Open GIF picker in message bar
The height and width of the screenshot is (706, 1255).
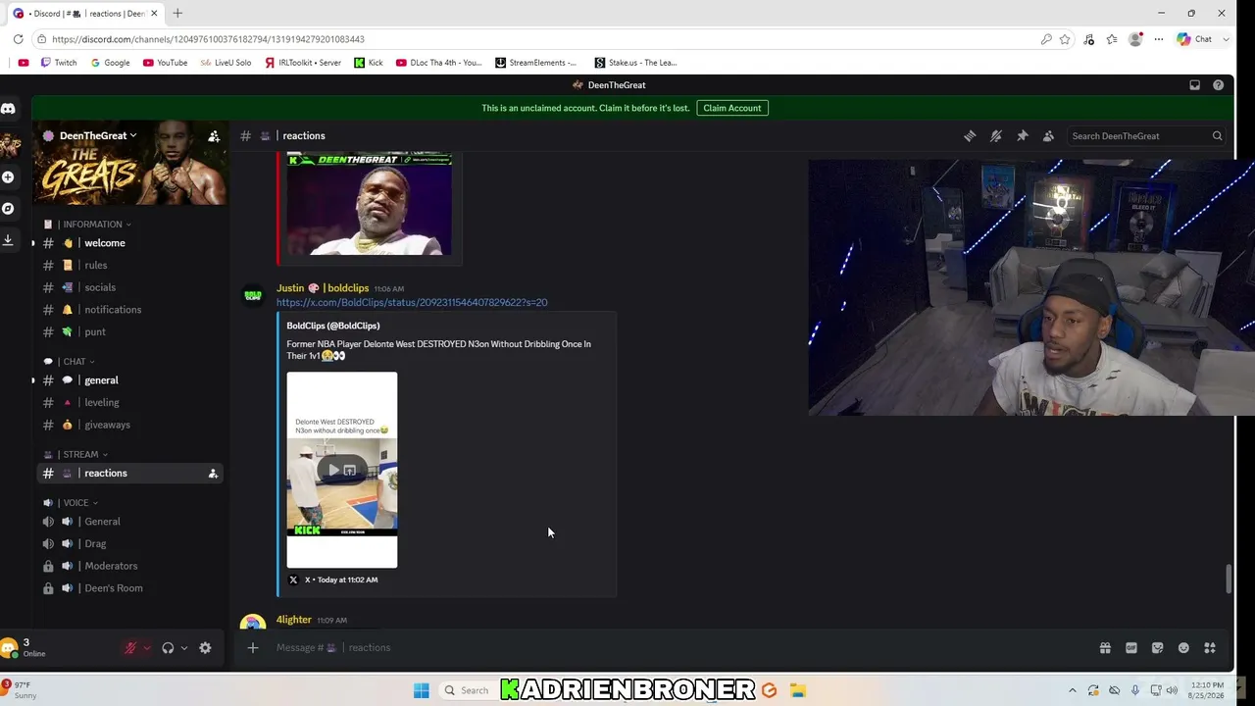coord(1131,648)
